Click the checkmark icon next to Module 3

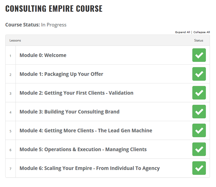pos(199,112)
